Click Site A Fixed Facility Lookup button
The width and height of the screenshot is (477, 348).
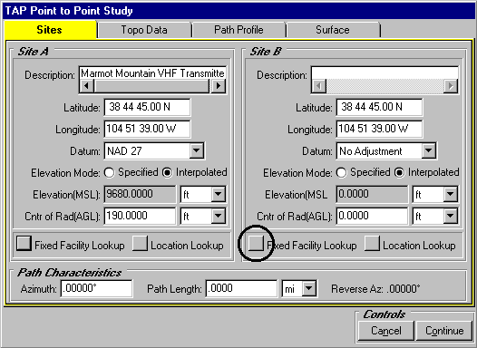click(24, 244)
